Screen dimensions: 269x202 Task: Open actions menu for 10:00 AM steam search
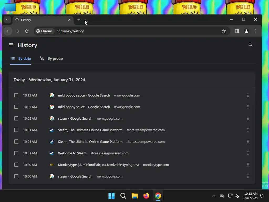(248, 176)
